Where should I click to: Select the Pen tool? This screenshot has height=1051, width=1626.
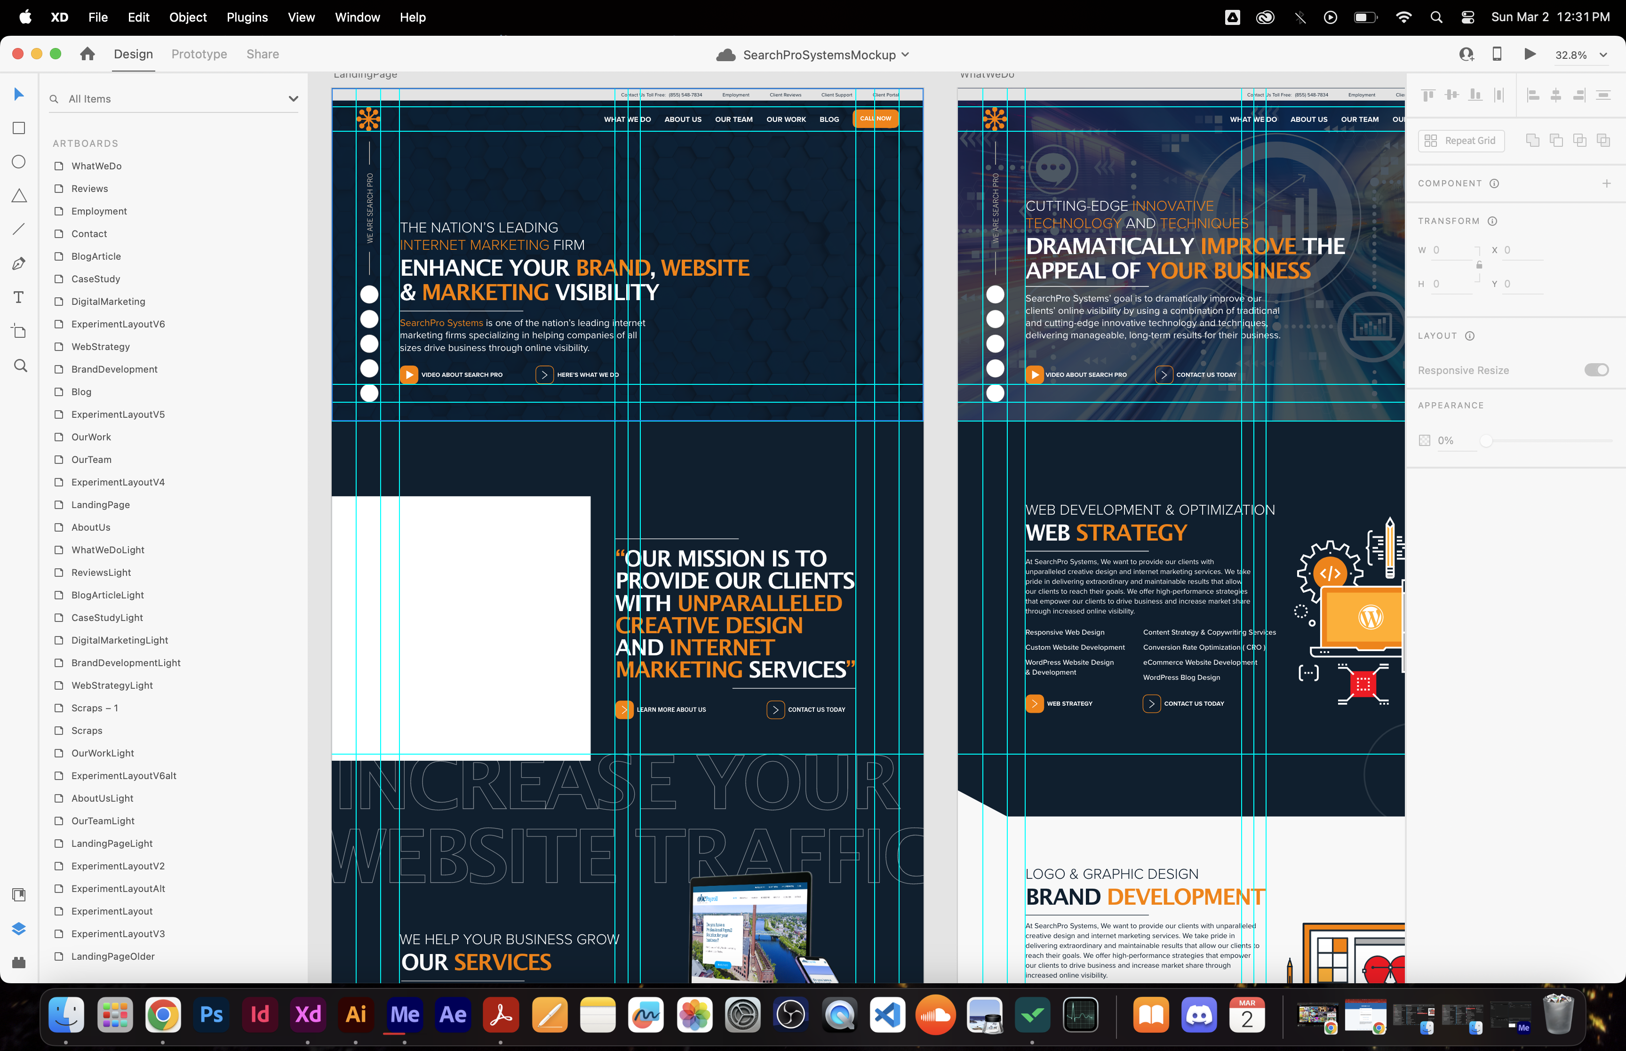click(19, 263)
